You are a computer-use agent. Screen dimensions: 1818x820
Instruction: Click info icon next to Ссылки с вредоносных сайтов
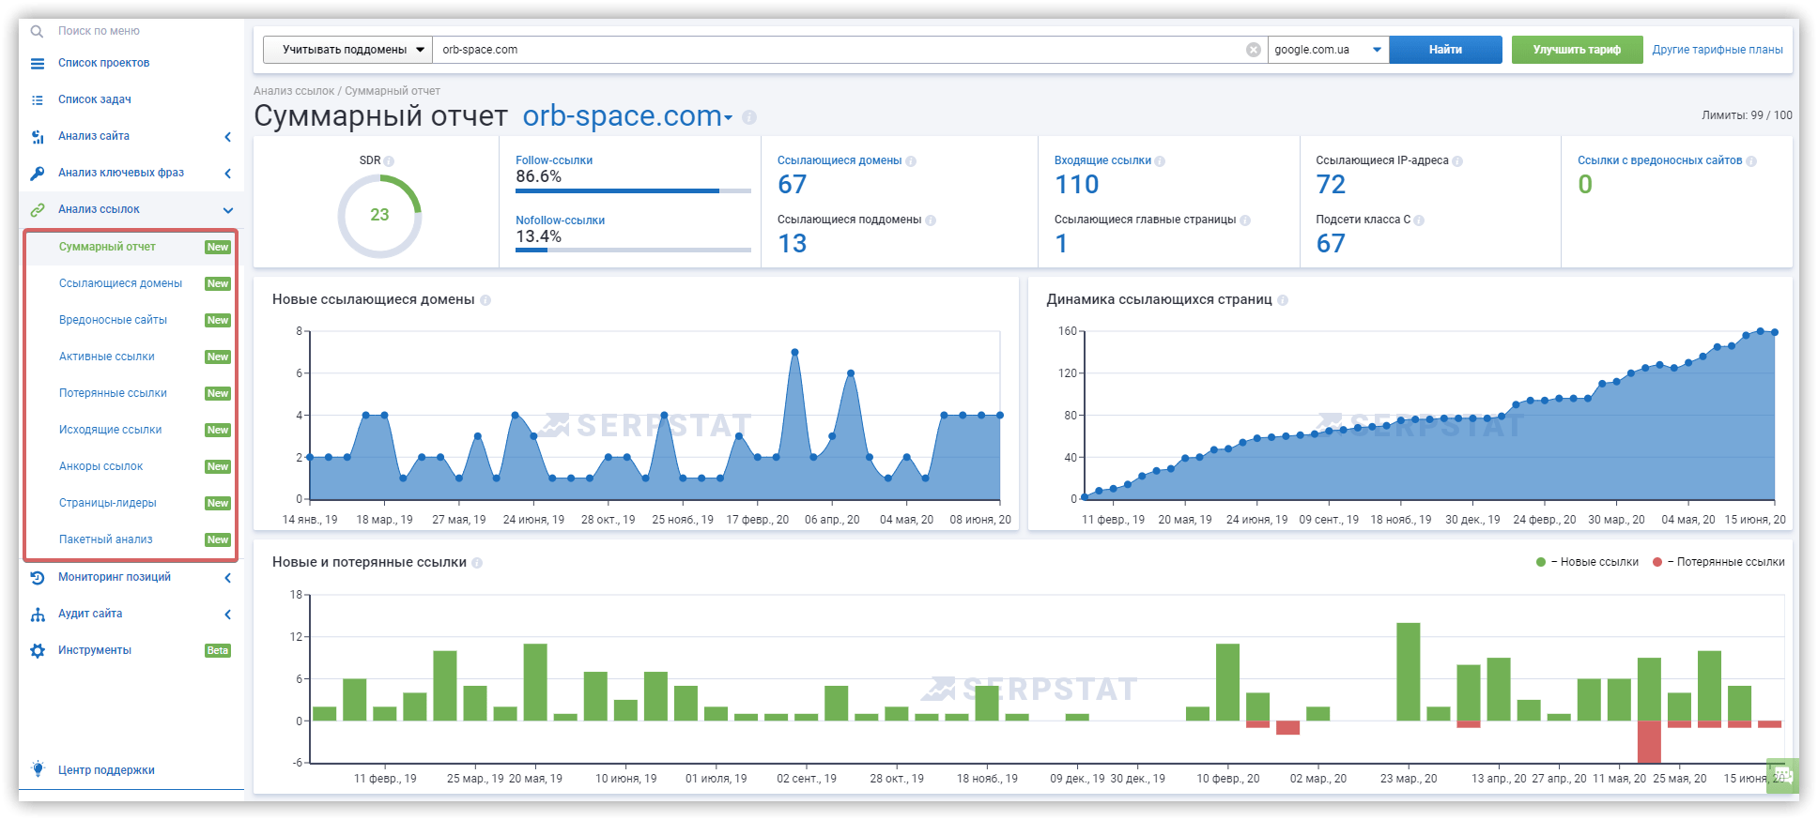[x=1751, y=161]
